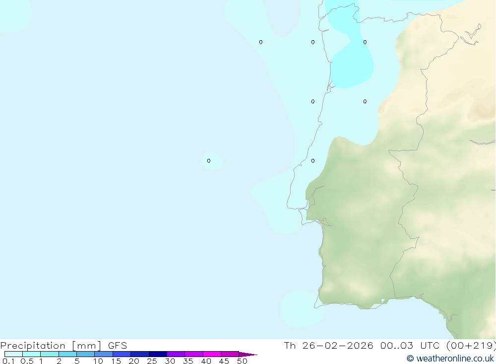Click the legend label 50
Image resolution: width=496 pixels, height=364 pixels.
point(242,361)
